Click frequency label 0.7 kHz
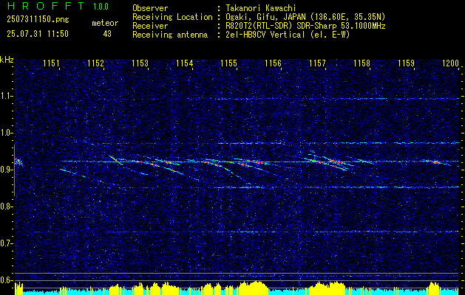This screenshot has height=295, width=465. coord(6,243)
